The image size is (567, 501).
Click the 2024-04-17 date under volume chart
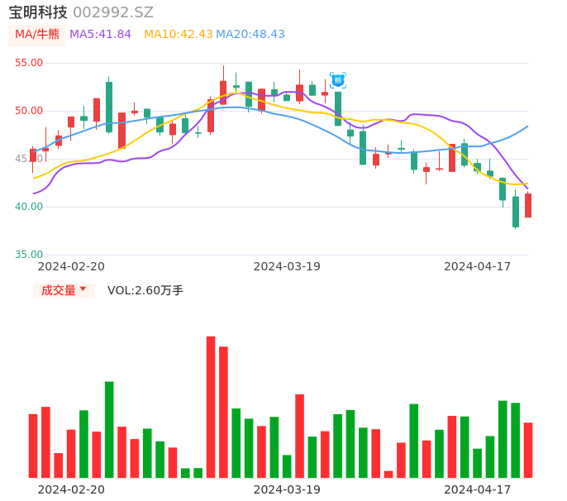(478, 489)
